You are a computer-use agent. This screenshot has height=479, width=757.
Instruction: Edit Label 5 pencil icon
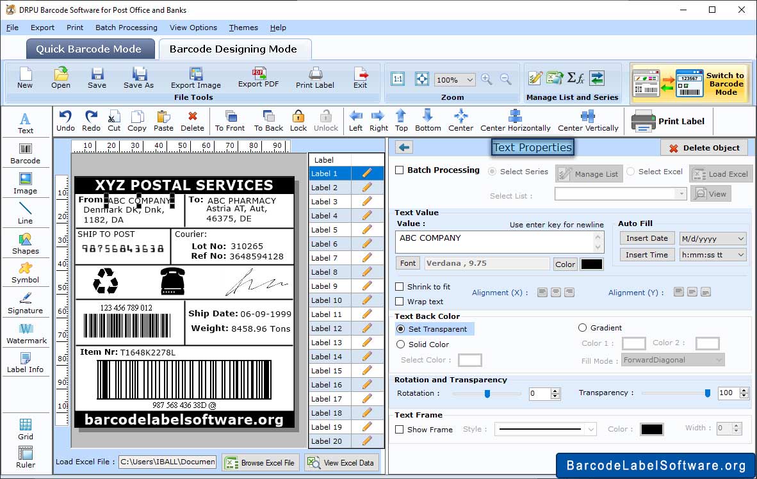point(367,229)
